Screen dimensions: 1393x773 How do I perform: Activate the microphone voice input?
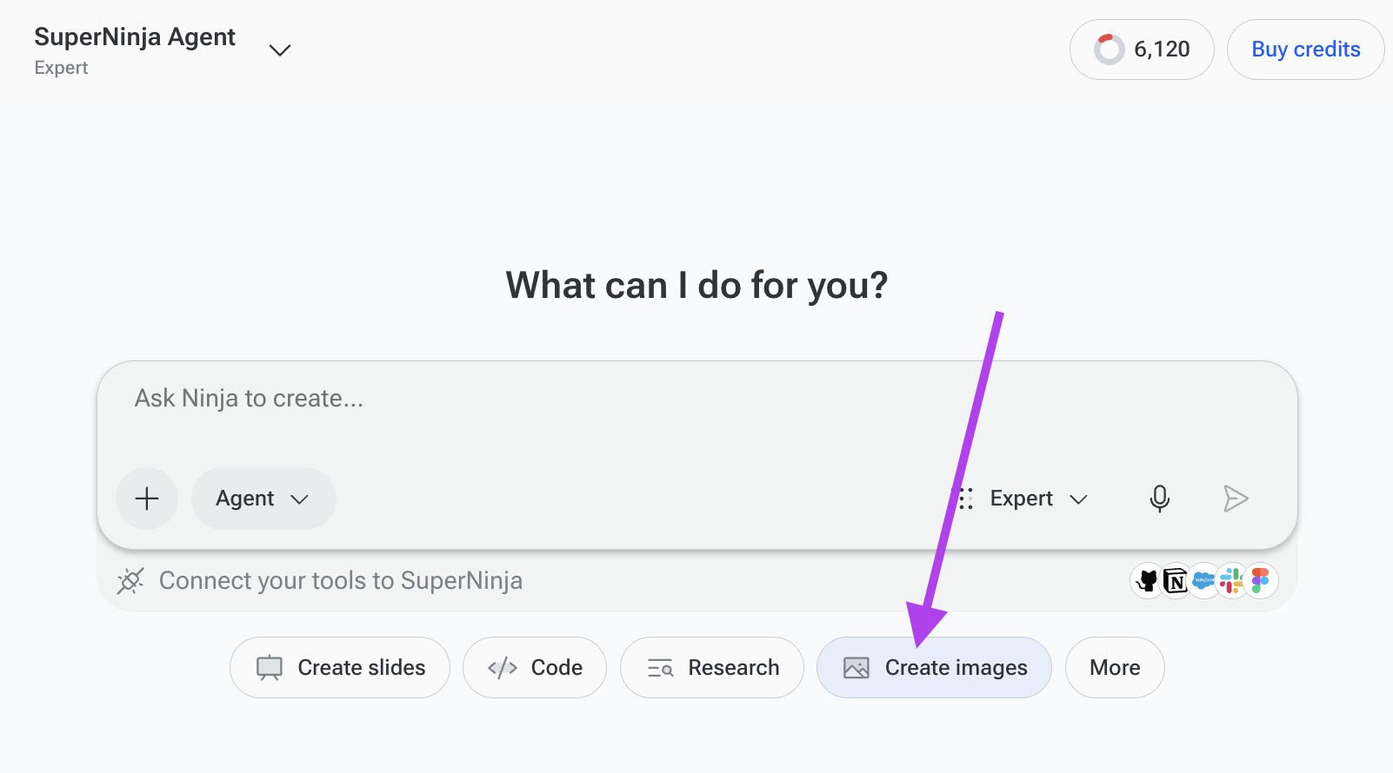point(1159,499)
